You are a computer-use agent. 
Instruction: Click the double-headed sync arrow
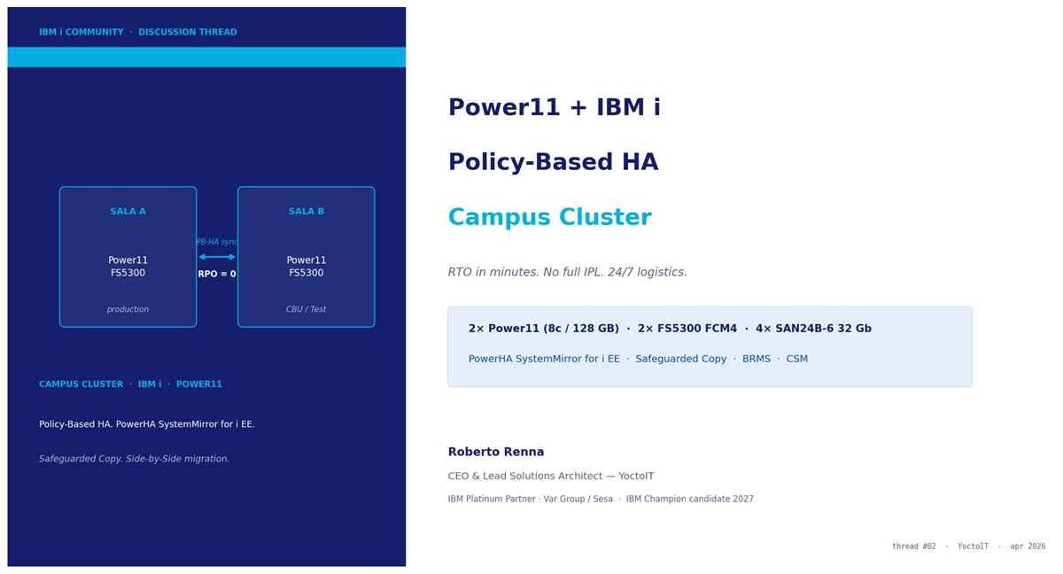pos(217,257)
